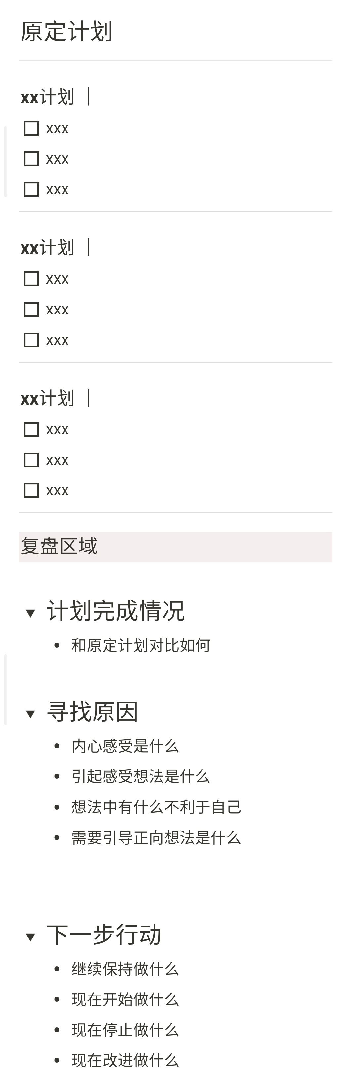The width and height of the screenshot is (354, 1080).
Task: Click bullet item 现在改进做什么
Action: click(x=125, y=1060)
